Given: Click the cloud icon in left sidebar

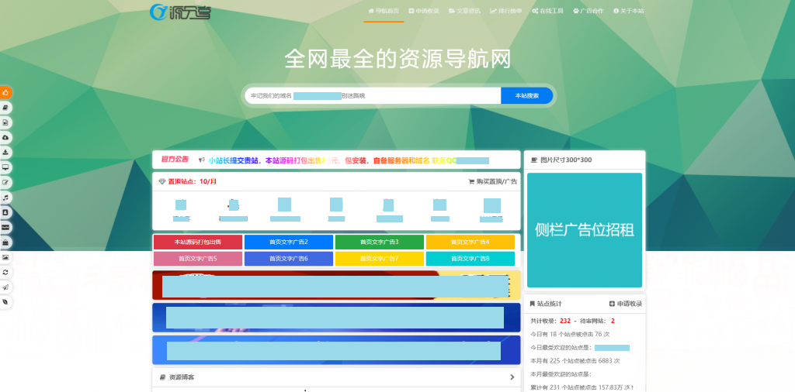Looking at the screenshot, I should [x=6, y=137].
